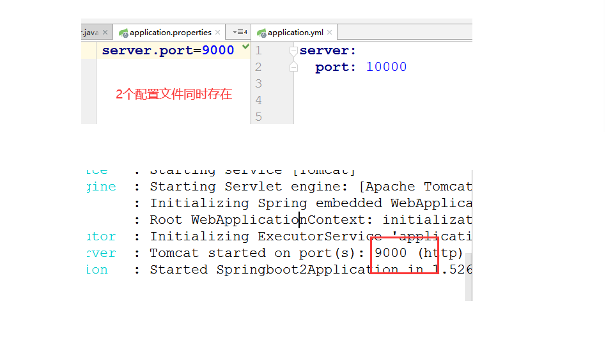Close the application.properties tab
Image resolution: width=613 pixels, height=349 pixels.
[x=218, y=33]
